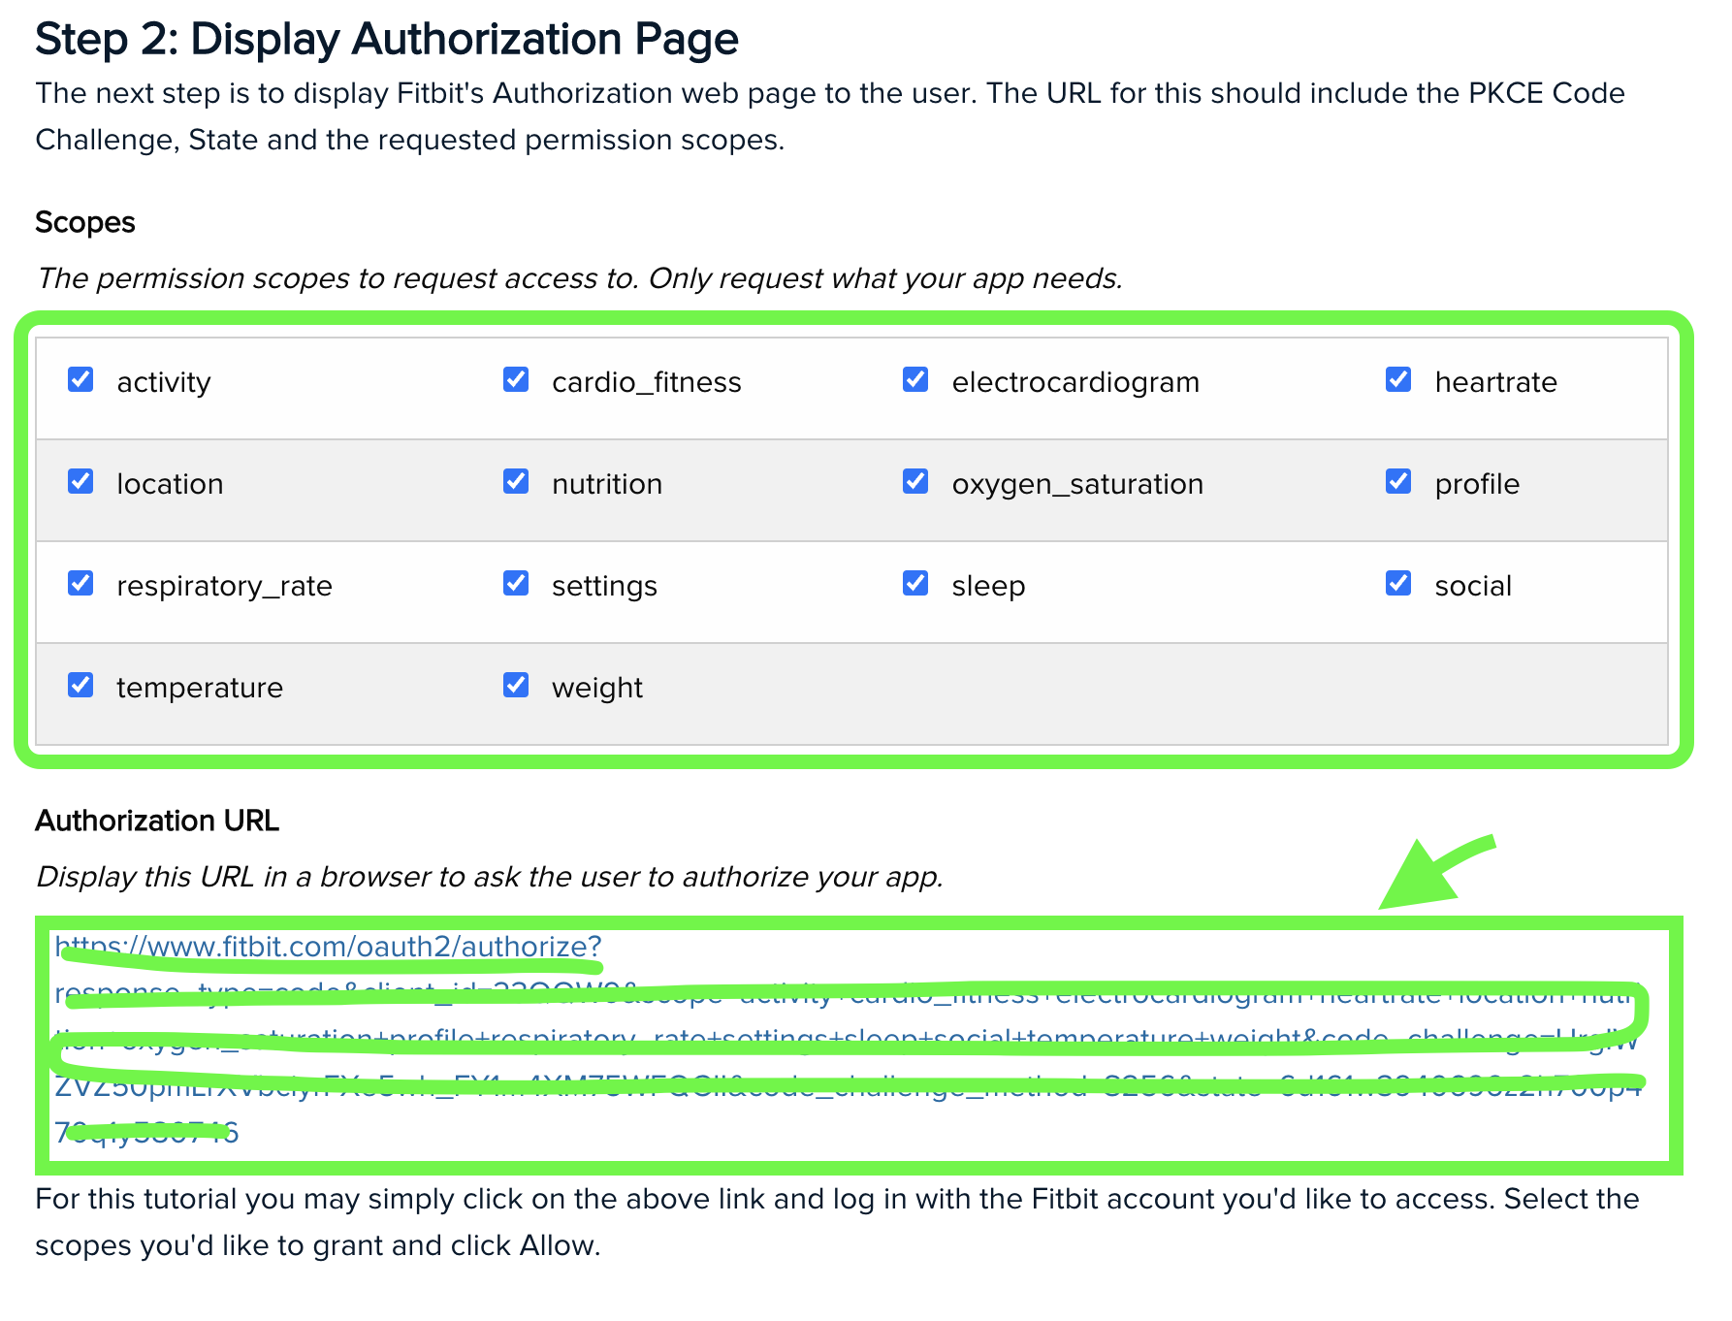Viewport: 1732px width, 1321px height.
Task: Click the 'Step 2: Display Authorization Page' heading
Action: pos(387,40)
